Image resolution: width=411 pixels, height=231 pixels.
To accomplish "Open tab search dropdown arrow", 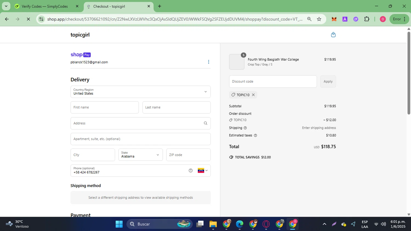I will coord(6,6).
